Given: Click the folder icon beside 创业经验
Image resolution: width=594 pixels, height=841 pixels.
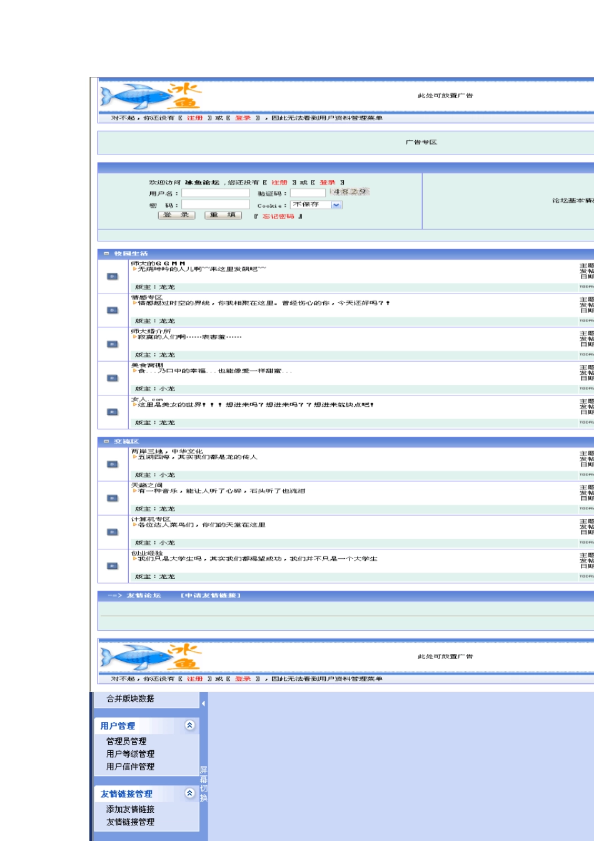Looking at the screenshot, I should [x=113, y=565].
